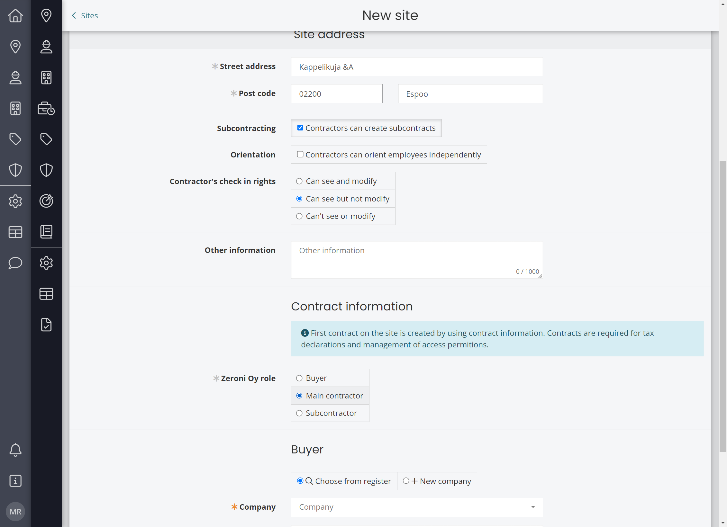Choose the New company option

406,481
